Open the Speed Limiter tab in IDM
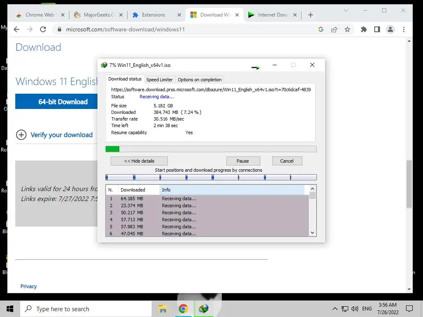The height and width of the screenshot is (317, 423). (159, 80)
